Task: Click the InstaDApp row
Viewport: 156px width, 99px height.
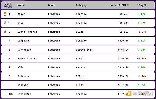Action: (78, 94)
